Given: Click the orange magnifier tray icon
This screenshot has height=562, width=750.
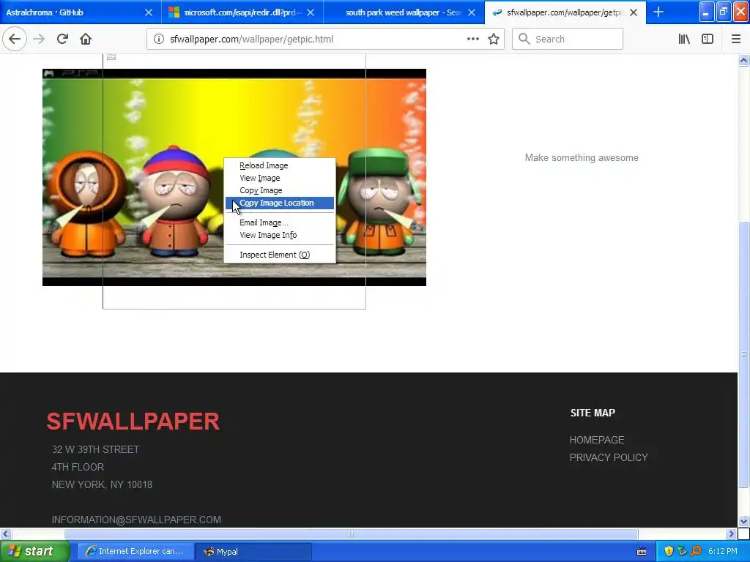Looking at the screenshot, I should [696, 552].
